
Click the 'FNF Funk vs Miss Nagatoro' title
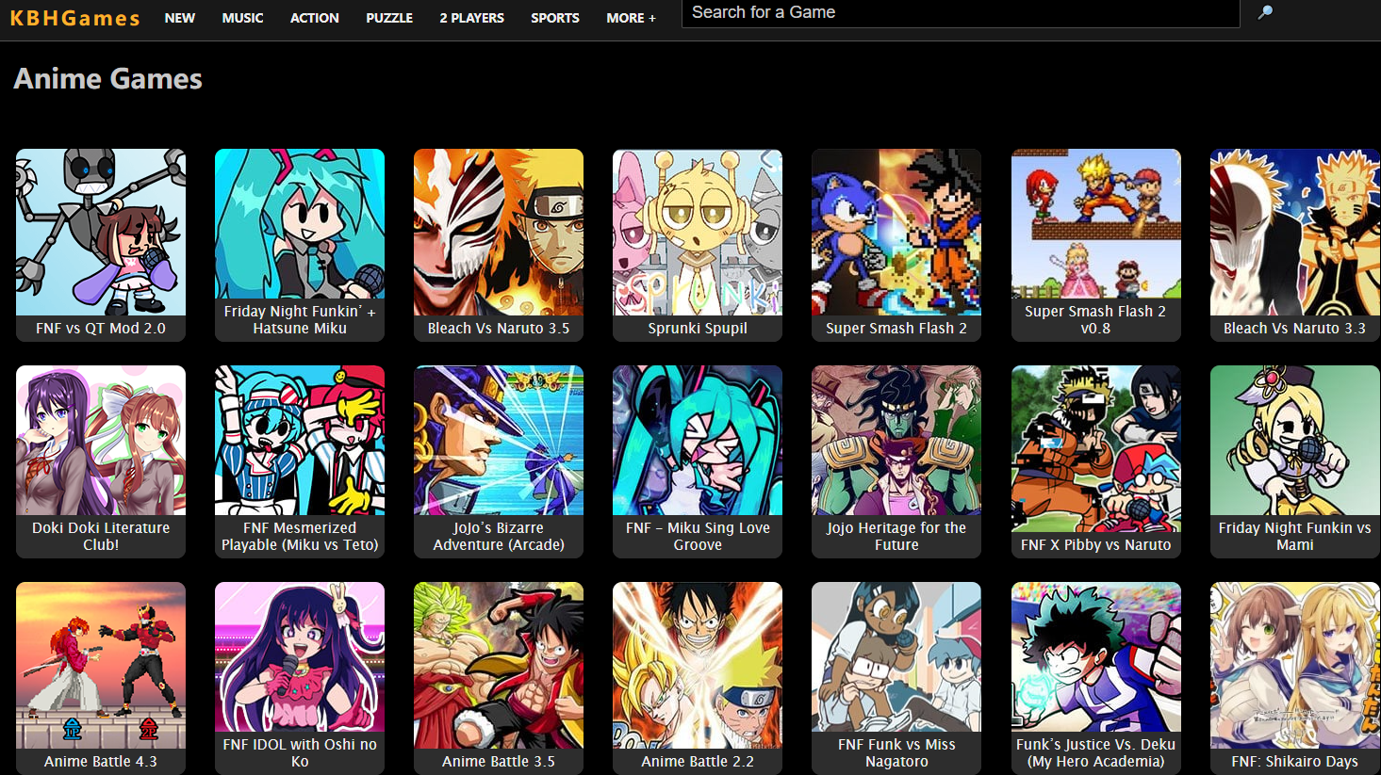tap(896, 753)
